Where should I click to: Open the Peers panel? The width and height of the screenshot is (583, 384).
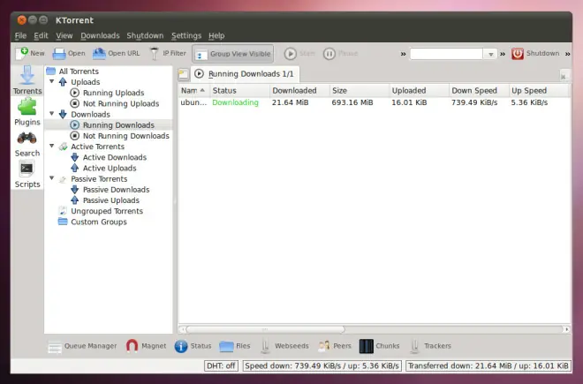pos(335,346)
